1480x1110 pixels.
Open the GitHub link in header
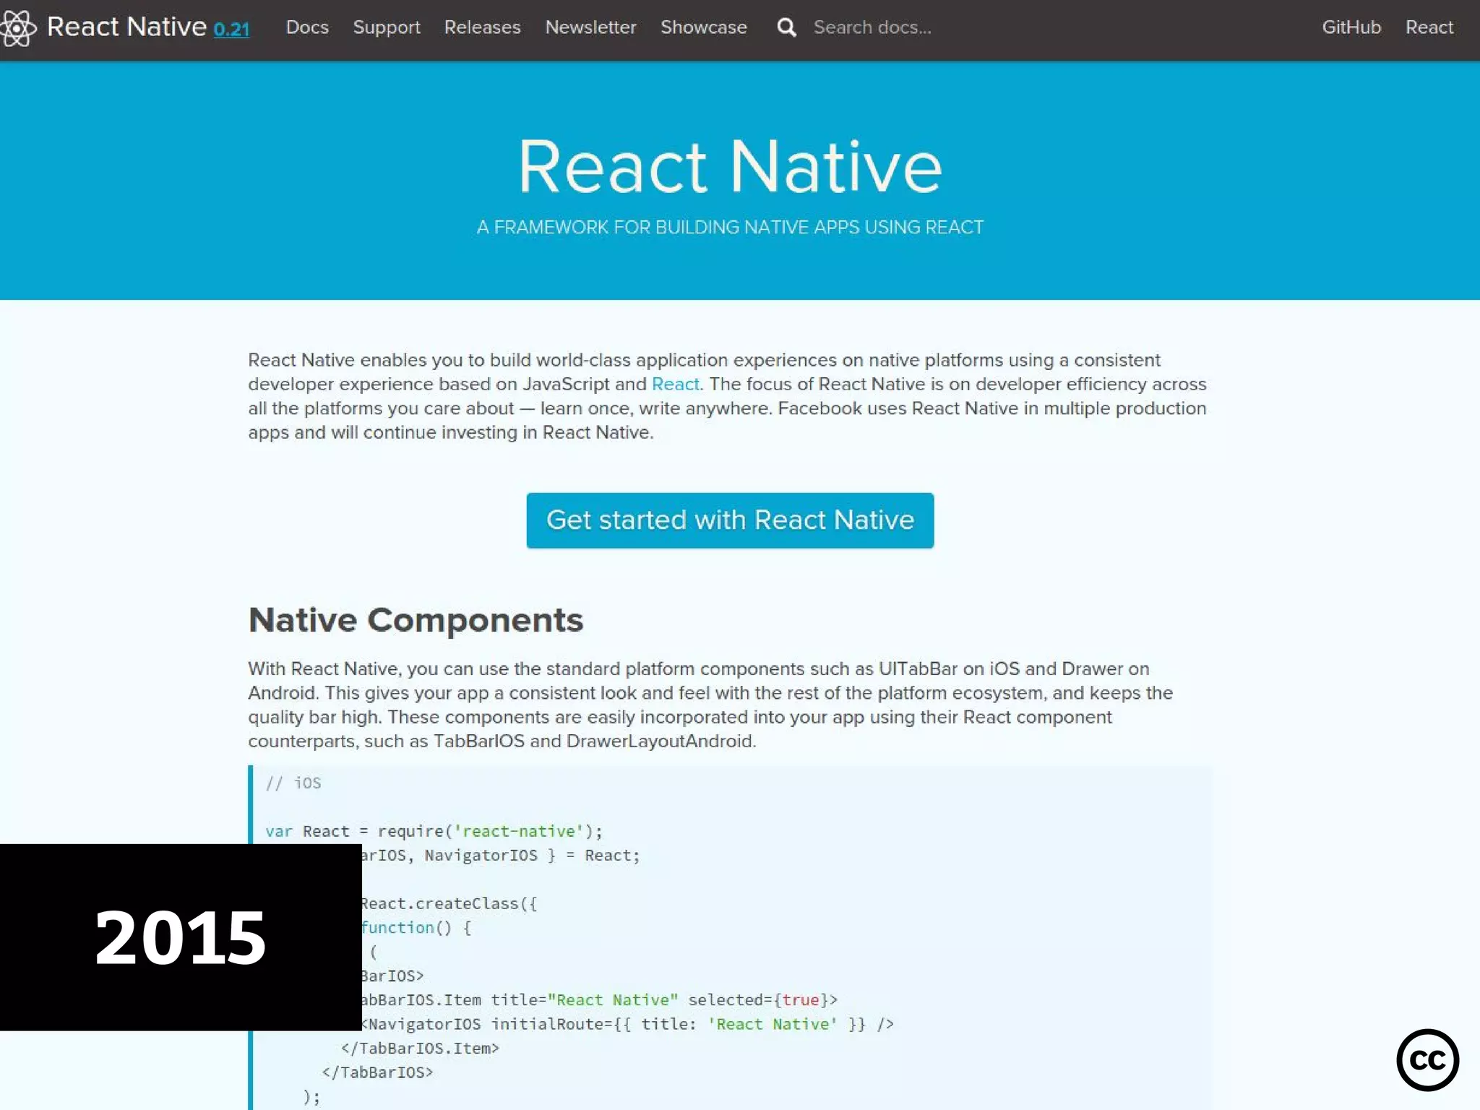(x=1351, y=27)
